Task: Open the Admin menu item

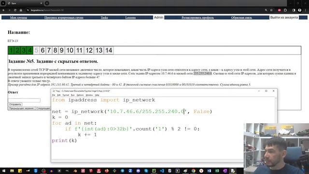Action: [x=159, y=17]
